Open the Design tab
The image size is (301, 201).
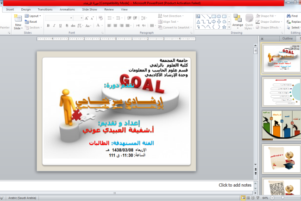pyautogui.click(x=26, y=9)
